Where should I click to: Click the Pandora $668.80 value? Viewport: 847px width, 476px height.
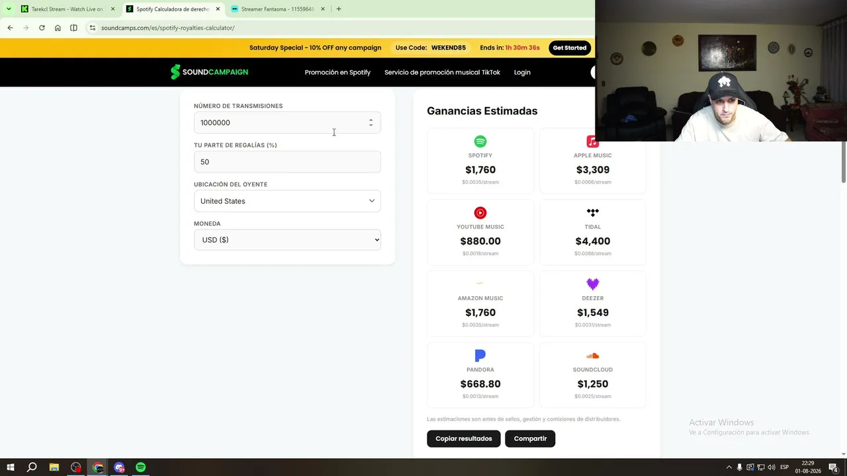click(480, 384)
